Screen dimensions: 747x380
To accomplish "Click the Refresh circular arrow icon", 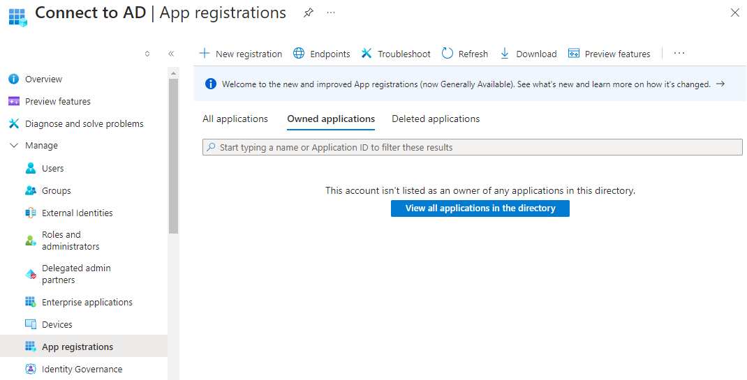I will pos(448,53).
